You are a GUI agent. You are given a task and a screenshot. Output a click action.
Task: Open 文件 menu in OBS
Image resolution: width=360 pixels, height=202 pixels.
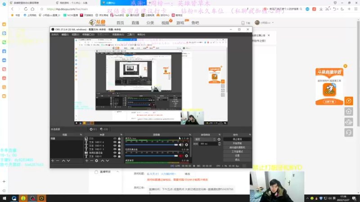click(55, 35)
